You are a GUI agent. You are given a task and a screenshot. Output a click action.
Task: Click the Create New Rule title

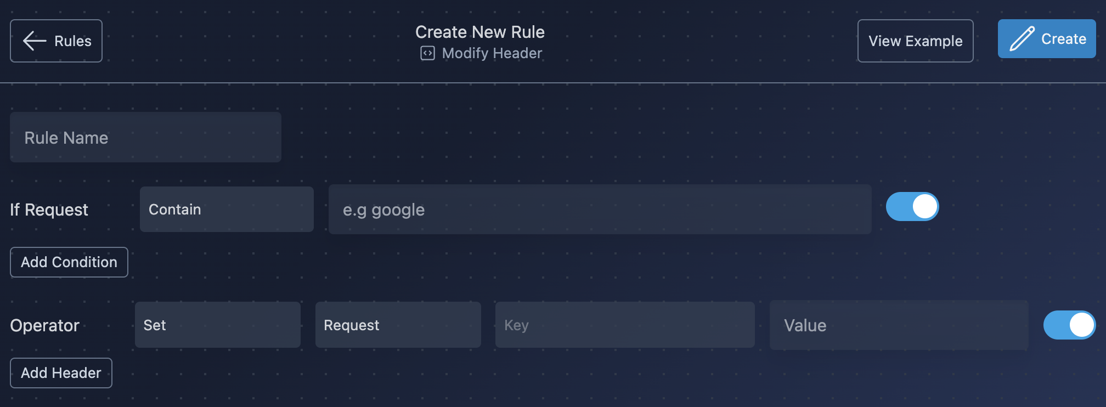tap(480, 32)
